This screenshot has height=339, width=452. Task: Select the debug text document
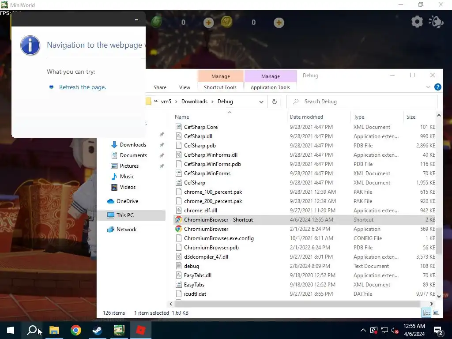[192, 266]
